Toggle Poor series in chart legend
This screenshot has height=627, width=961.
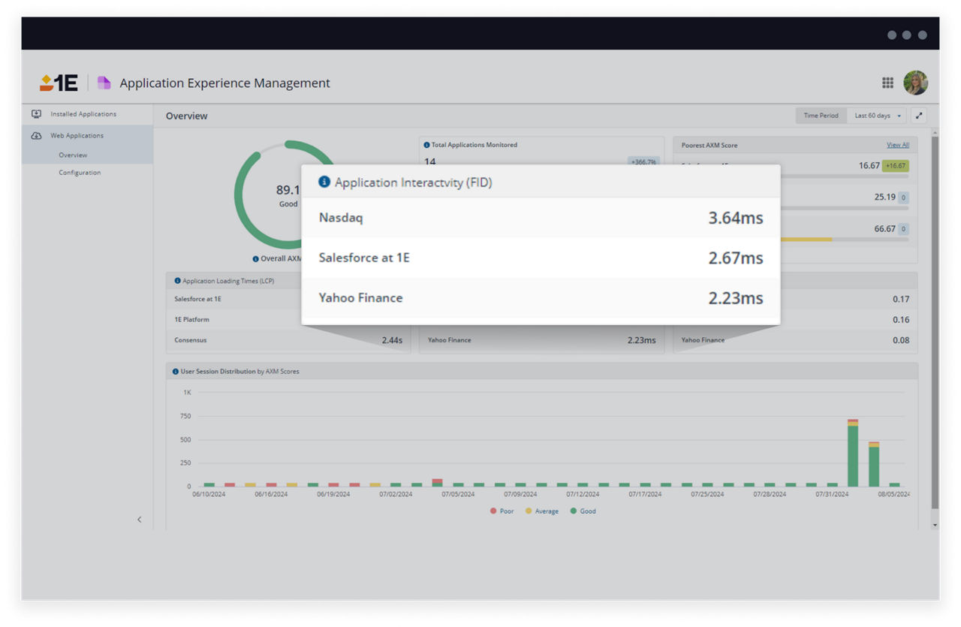pyautogui.click(x=502, y=511)
